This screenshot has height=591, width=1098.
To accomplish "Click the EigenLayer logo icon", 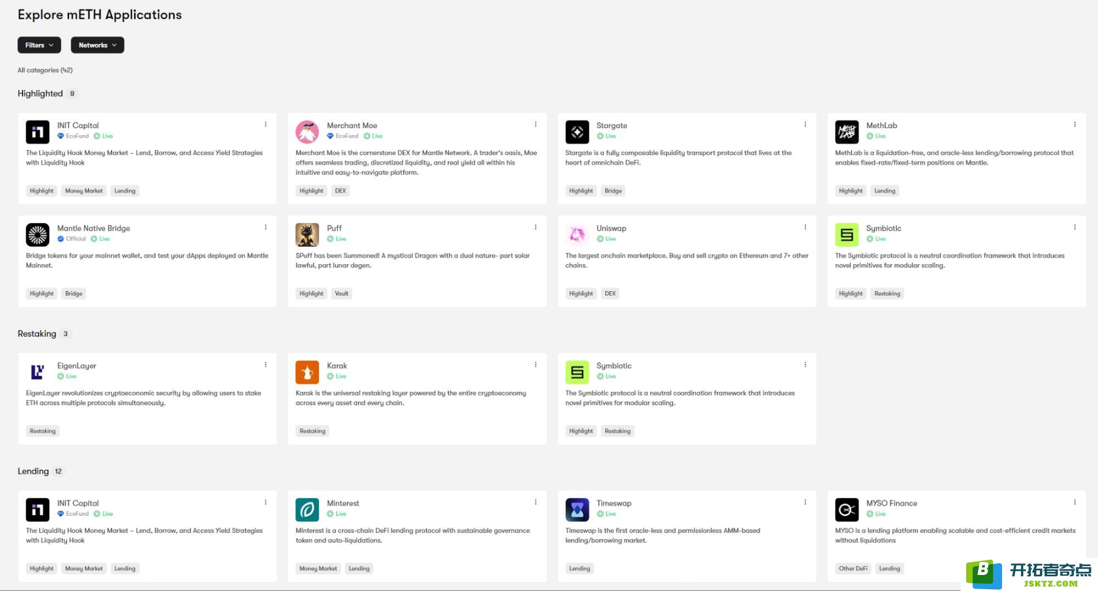I will click(x=37, y=372).
